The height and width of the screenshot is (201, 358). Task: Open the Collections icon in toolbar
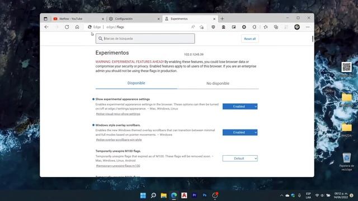click(276, 27)
